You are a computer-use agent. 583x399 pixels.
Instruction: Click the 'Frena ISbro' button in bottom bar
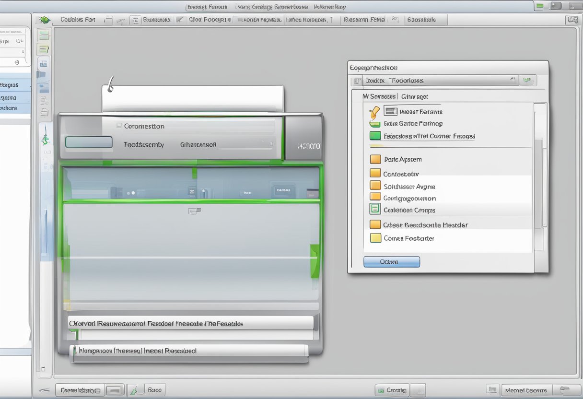click(x=80, y=390)
